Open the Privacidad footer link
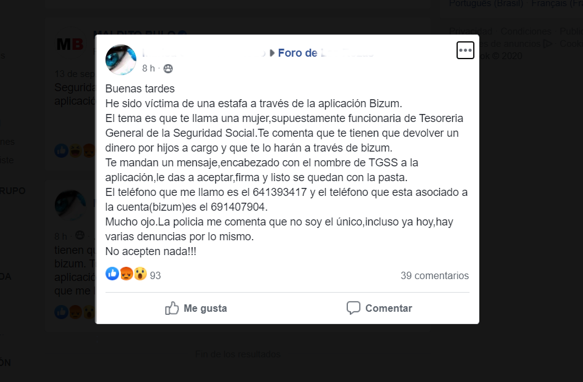Viewport: 583px width, 382px height. (x=470, y=31)
